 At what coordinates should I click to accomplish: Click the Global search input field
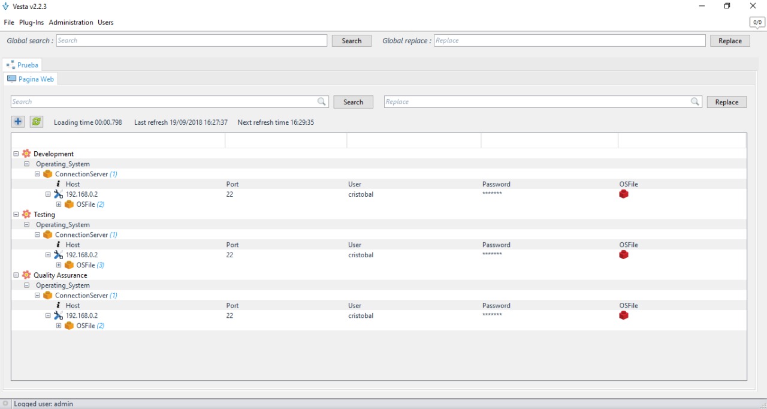[x=192, y=41]
